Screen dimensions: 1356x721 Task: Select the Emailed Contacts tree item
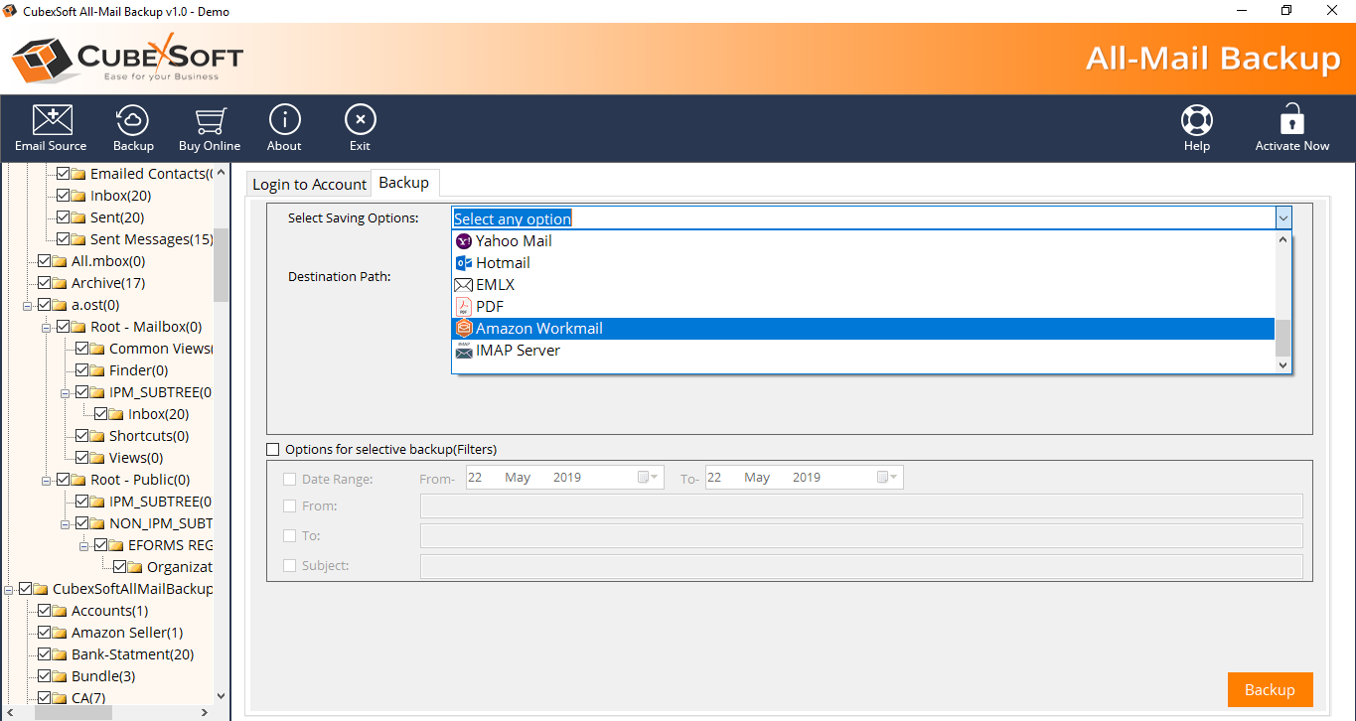(151, 174)
